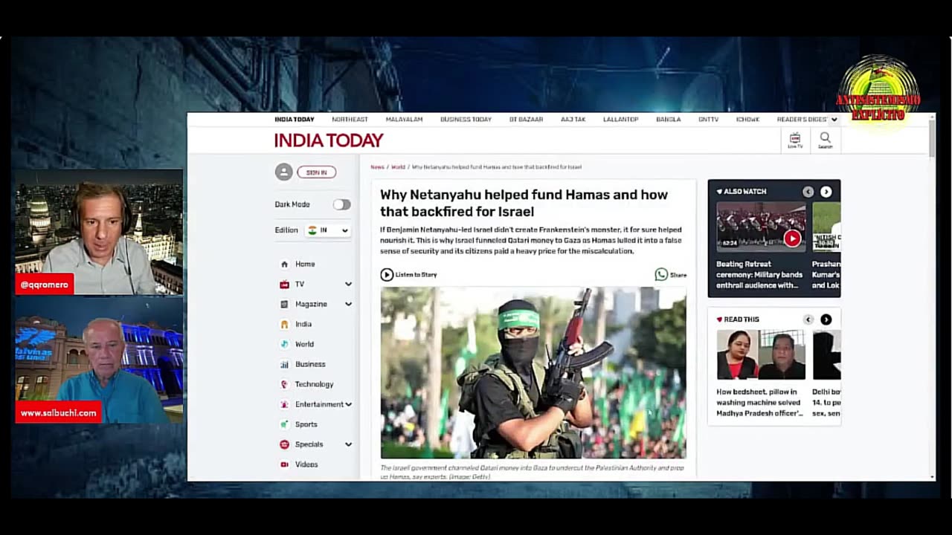Open the Sports sidebar link
Viewport: 952px width, 535px height.
tap(306, 424)
